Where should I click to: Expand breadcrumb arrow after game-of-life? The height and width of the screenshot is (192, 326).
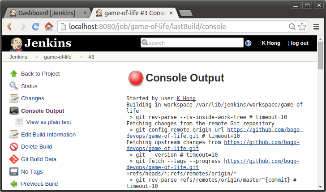point(81,57)
